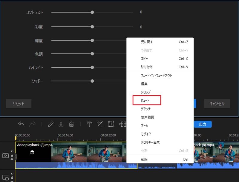Click the yellow playhead marker
The height and width of the screenshot is (182, 239).
[16, 138]
